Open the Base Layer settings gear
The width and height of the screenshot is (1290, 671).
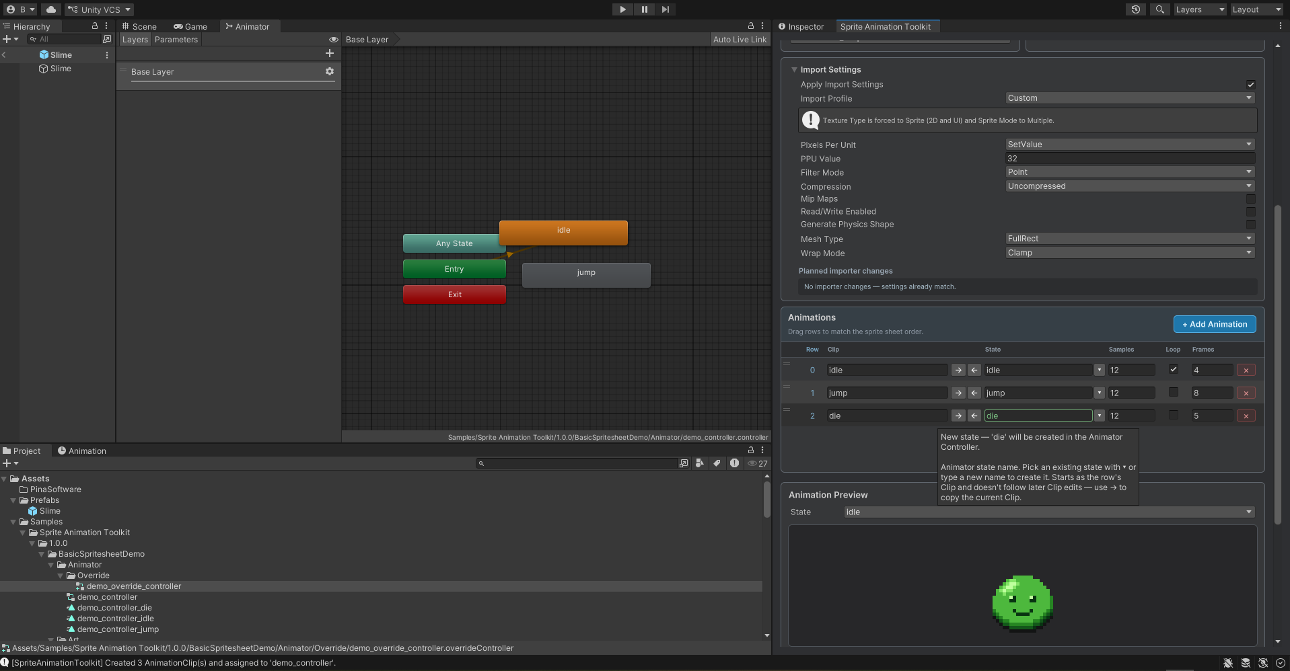330,71
